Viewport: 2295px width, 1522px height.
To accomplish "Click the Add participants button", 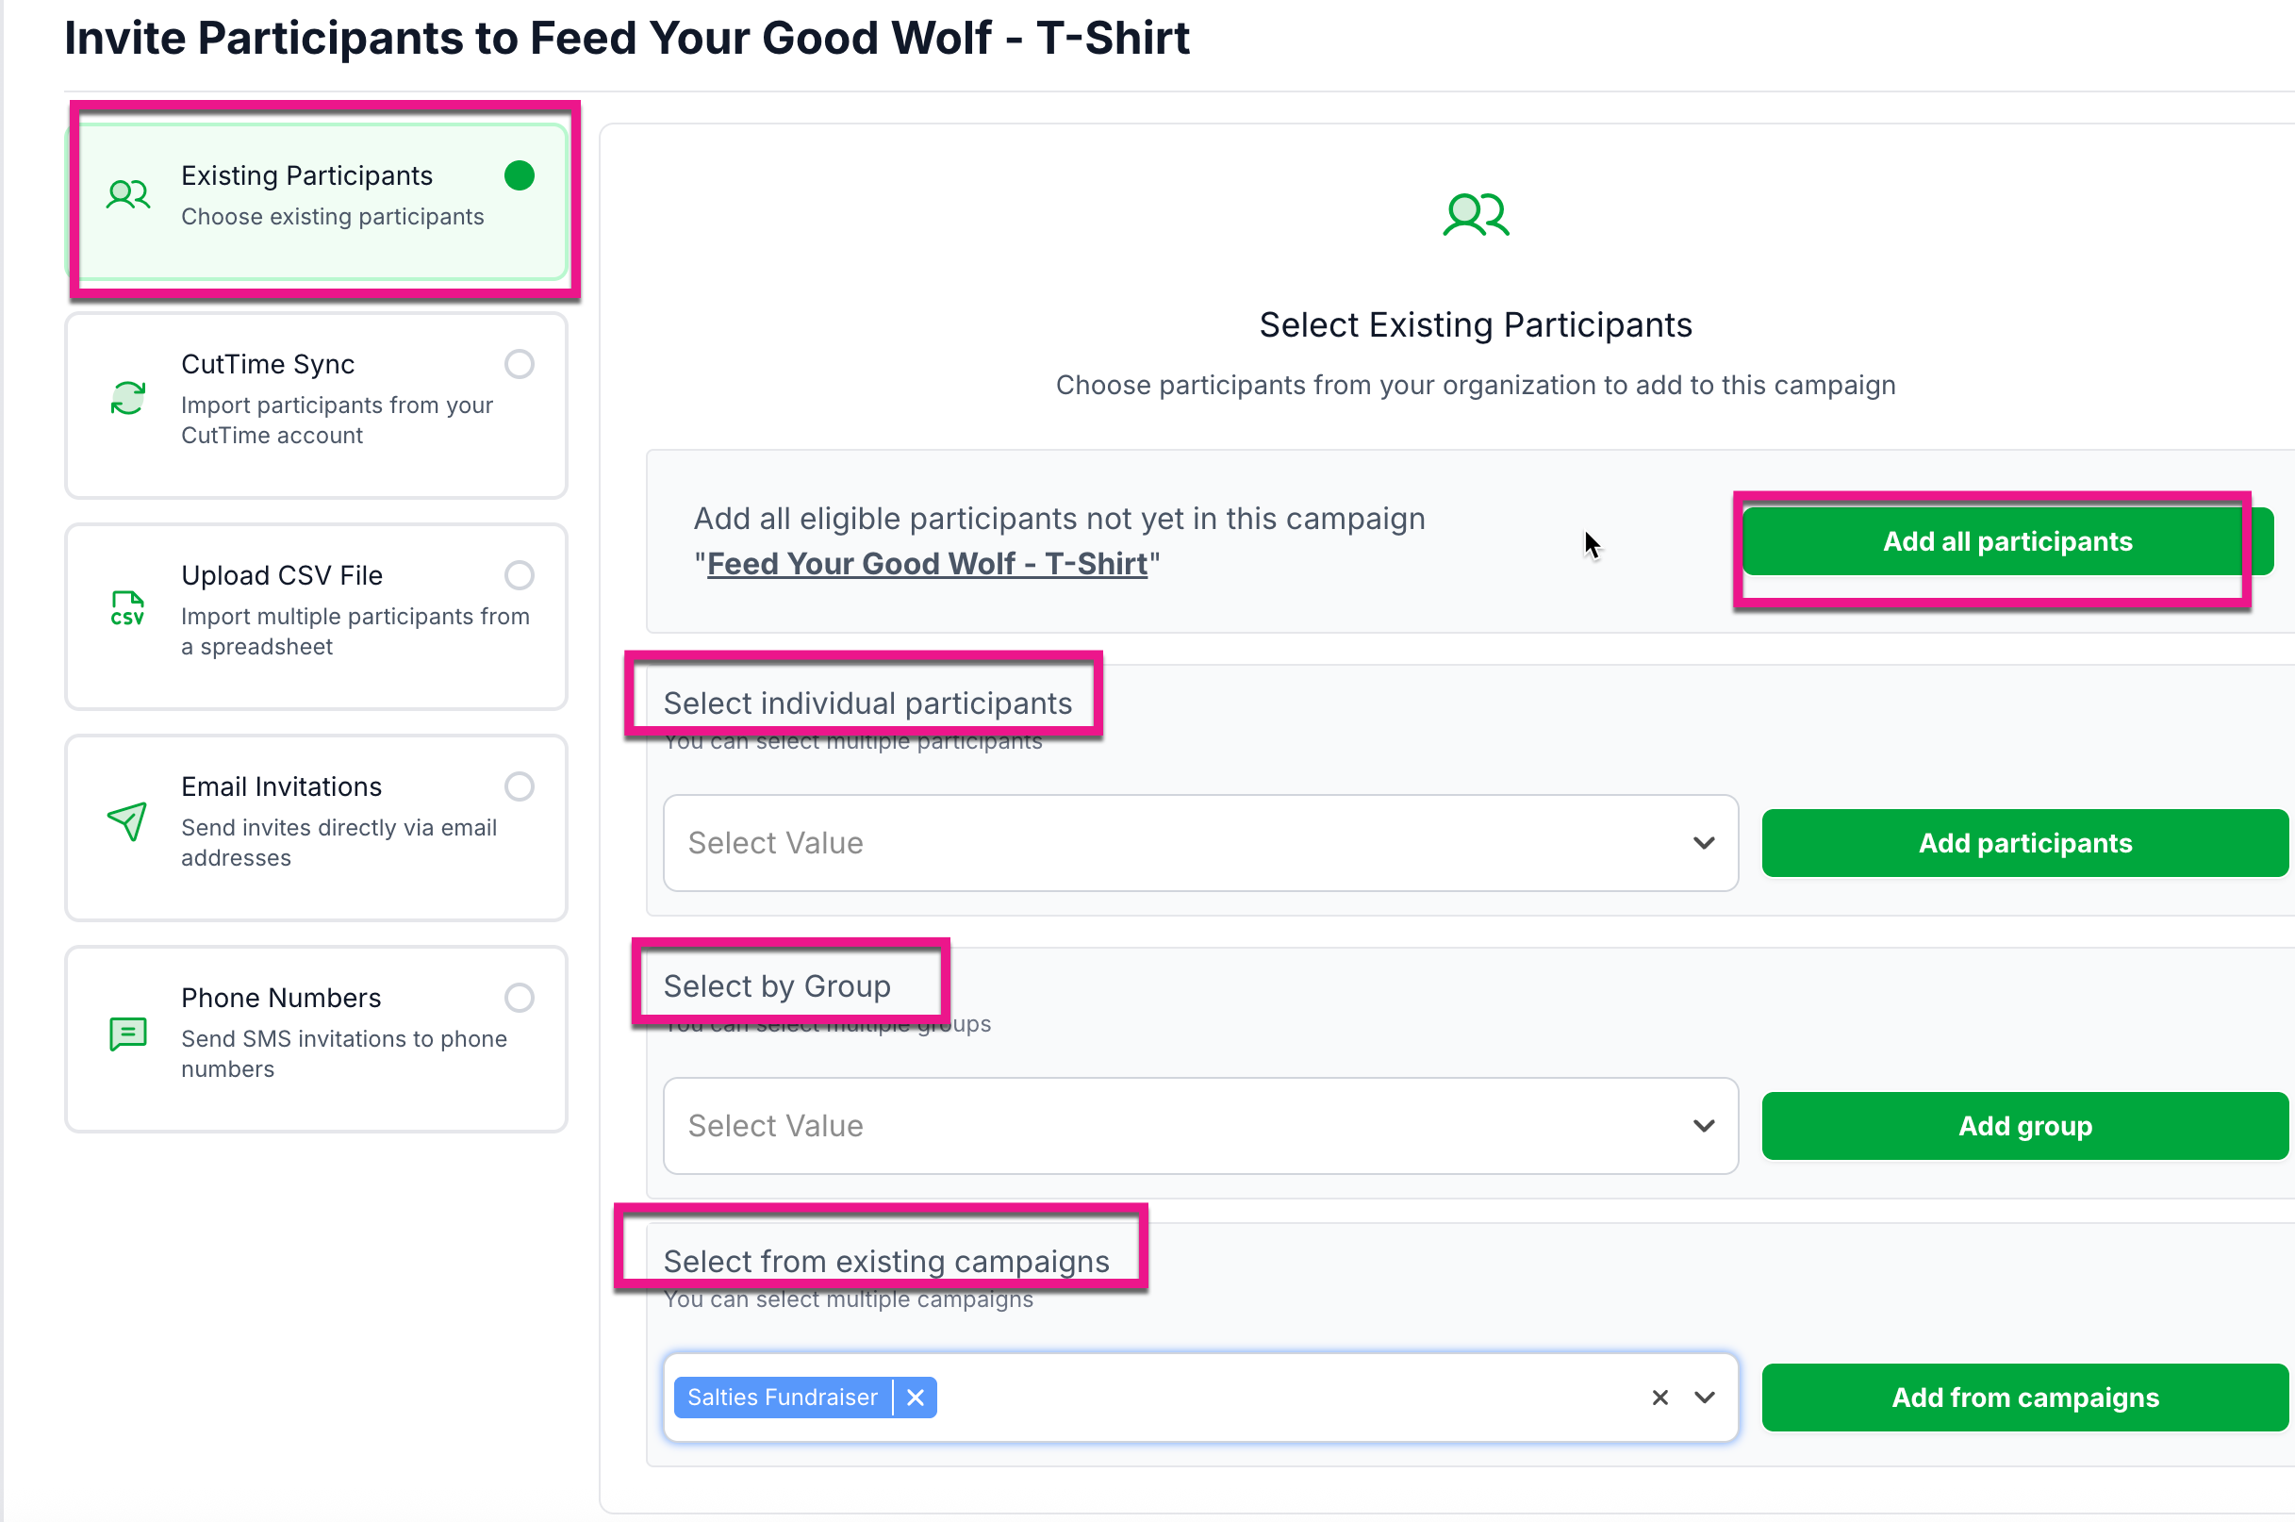I will 2024,842.
